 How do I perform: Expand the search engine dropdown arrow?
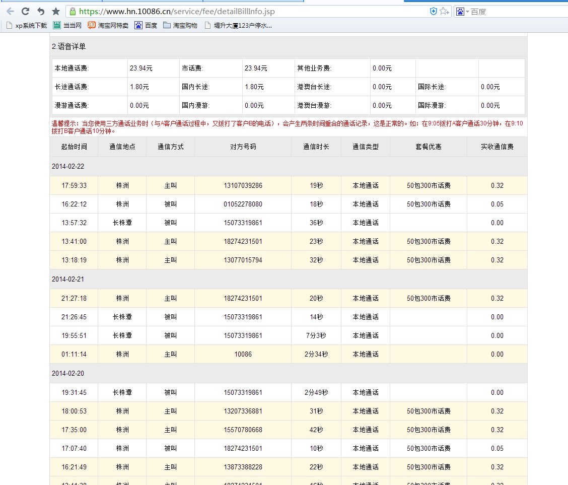click(x=467, y=12)
